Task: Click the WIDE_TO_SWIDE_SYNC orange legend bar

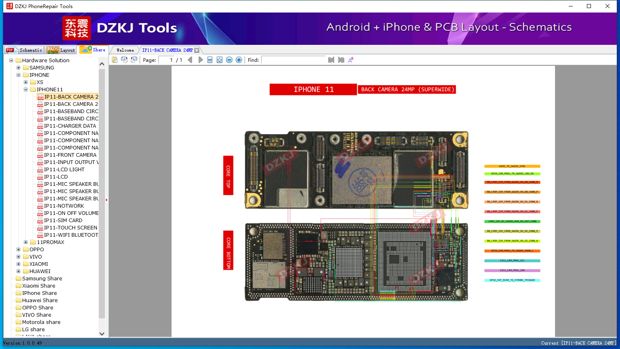Action: (x=512, y=166)
